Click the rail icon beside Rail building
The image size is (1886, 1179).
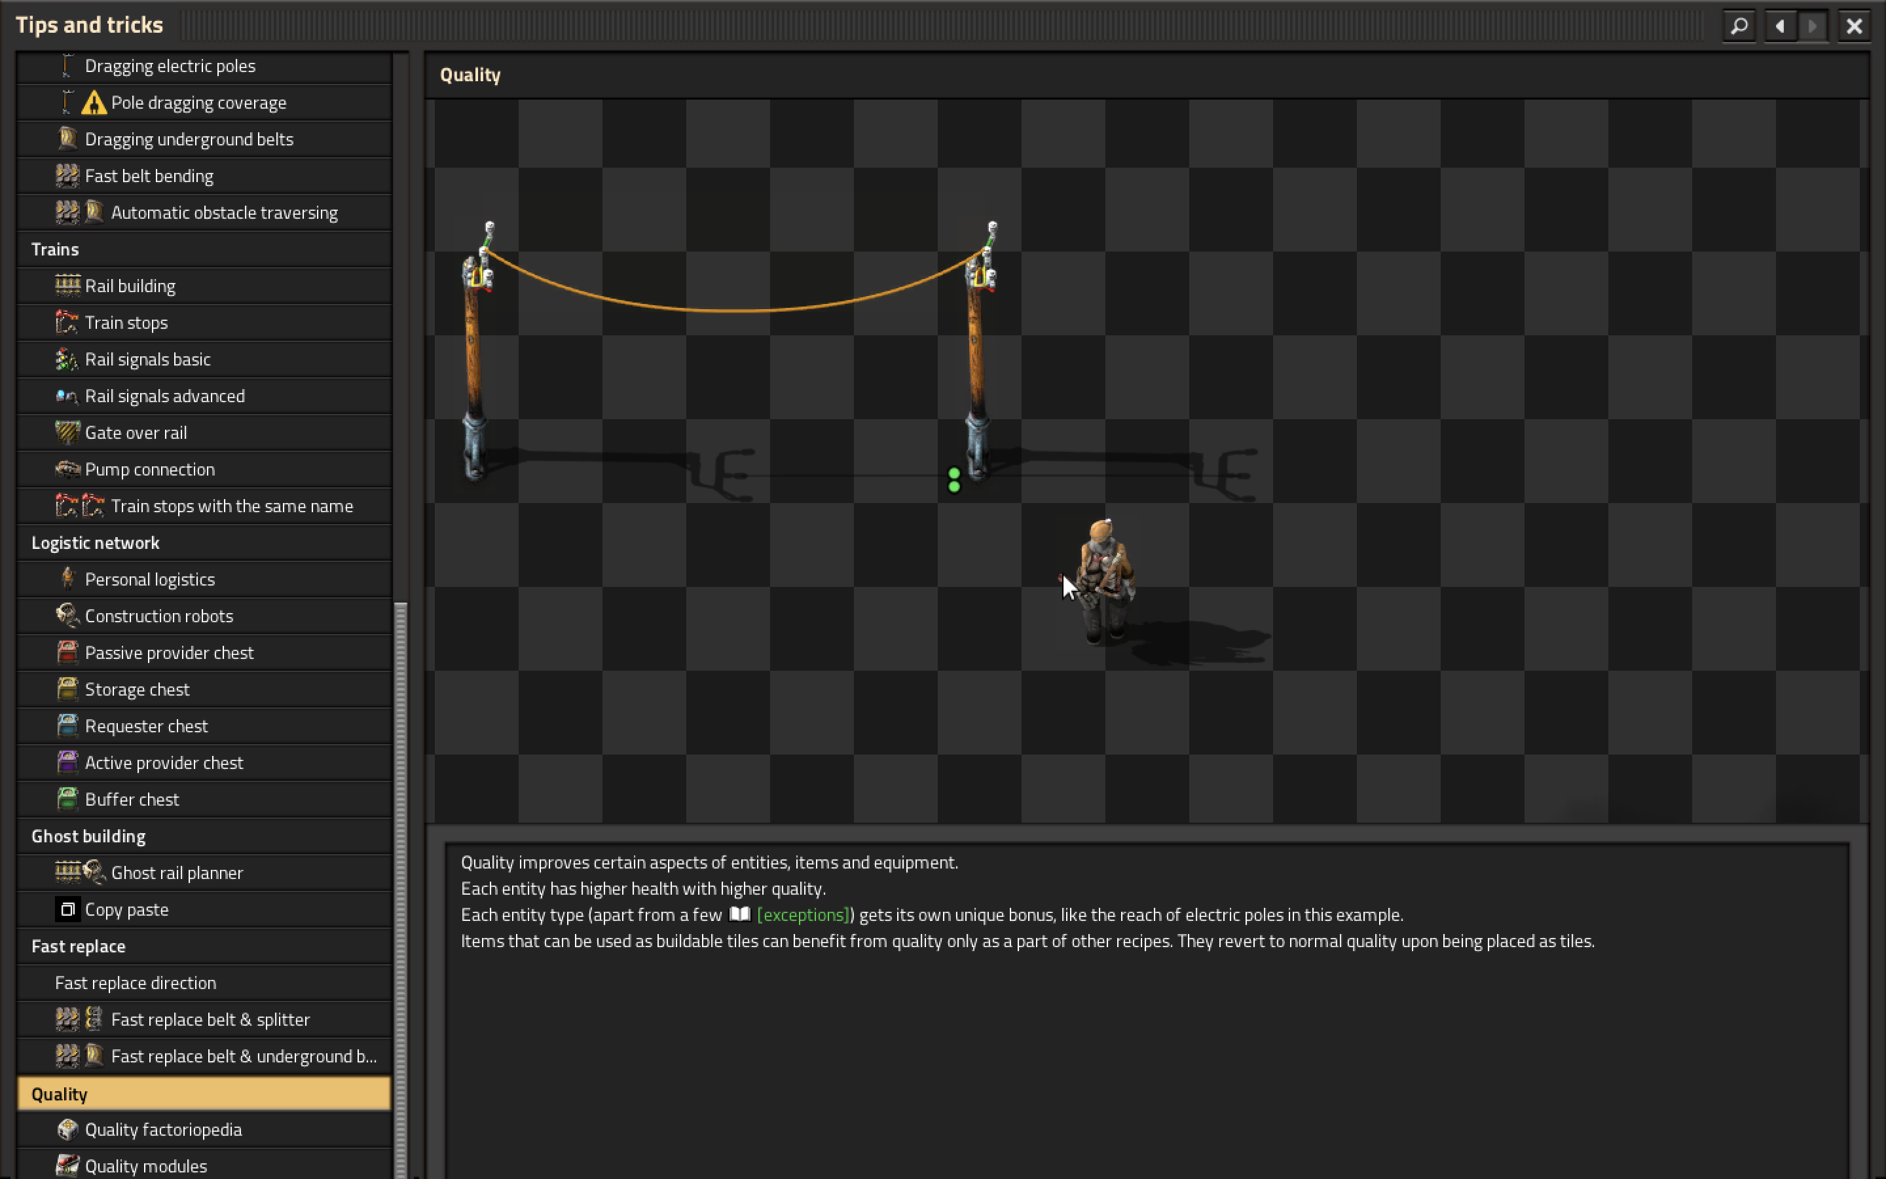coord(68,286)
